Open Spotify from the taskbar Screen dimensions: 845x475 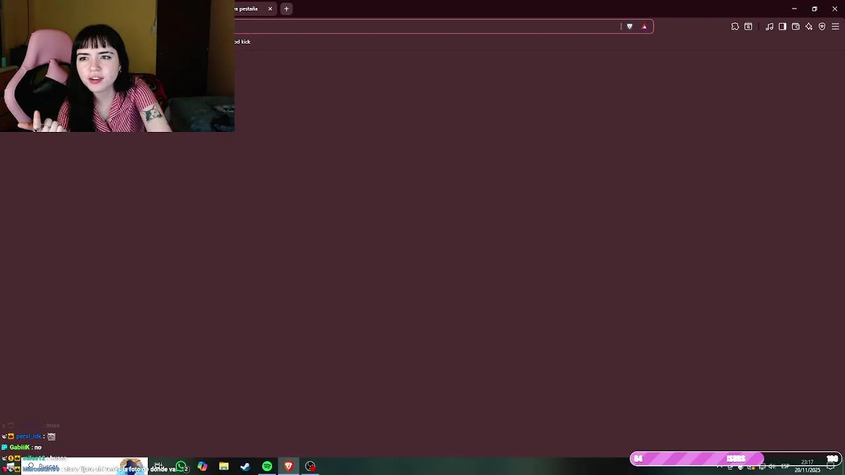267,466
